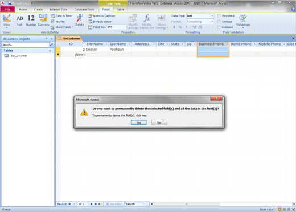Select the Poohbah last name cell
Image resolution: width=296 pixels, height=212 pixels.
click(x=120, y=50)
